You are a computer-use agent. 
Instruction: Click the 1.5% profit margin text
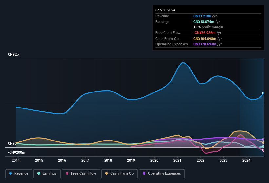(208, 27)
